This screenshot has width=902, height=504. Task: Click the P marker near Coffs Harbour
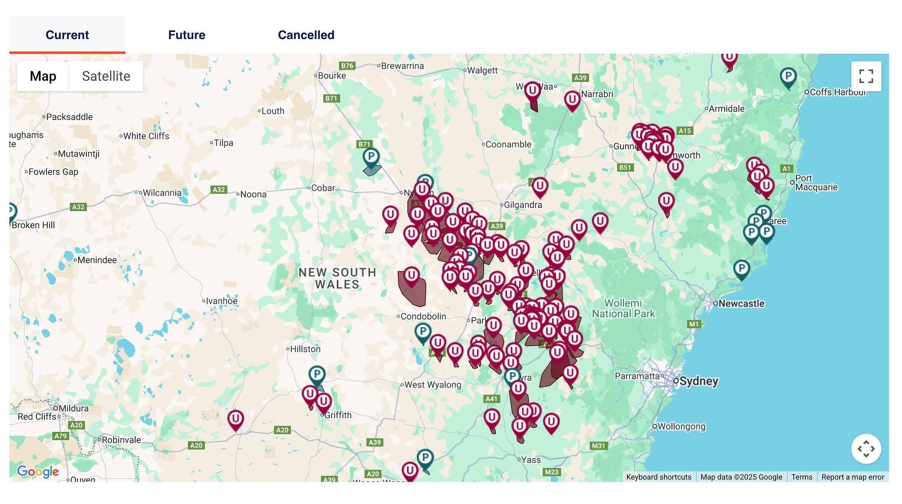pos(788,76)
